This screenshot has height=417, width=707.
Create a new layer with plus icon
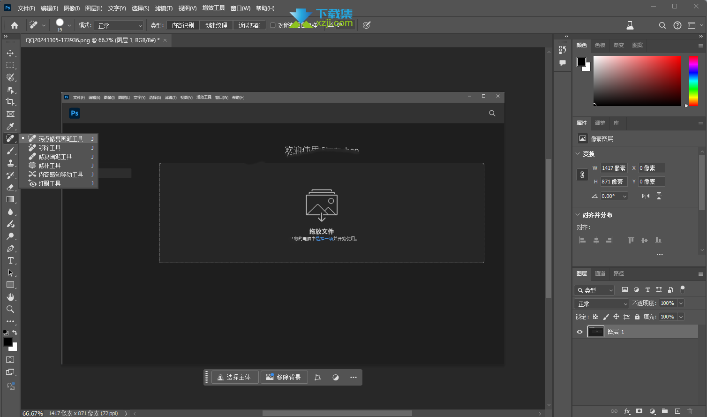point(677,411)
